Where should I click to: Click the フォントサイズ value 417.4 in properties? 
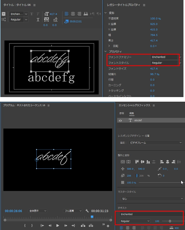point(154,69)
